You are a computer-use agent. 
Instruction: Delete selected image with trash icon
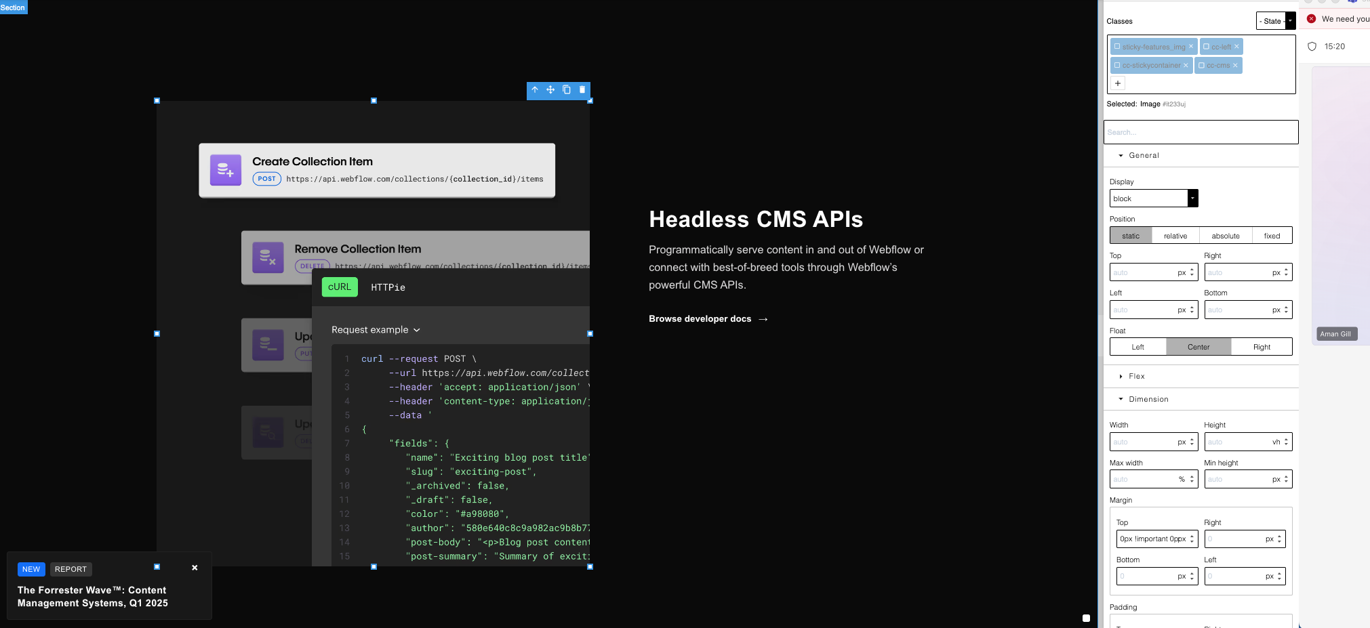point(582,89)
